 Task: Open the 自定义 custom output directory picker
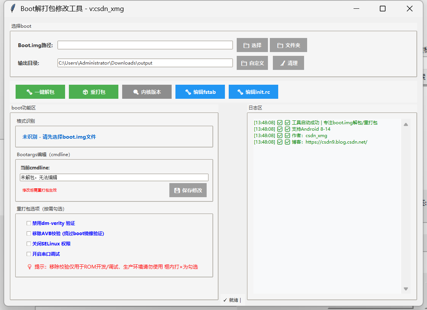pos(252,63)
